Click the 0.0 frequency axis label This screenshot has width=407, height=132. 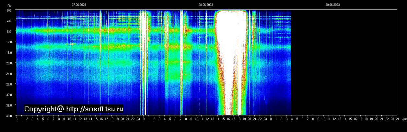tap(9, 10)
